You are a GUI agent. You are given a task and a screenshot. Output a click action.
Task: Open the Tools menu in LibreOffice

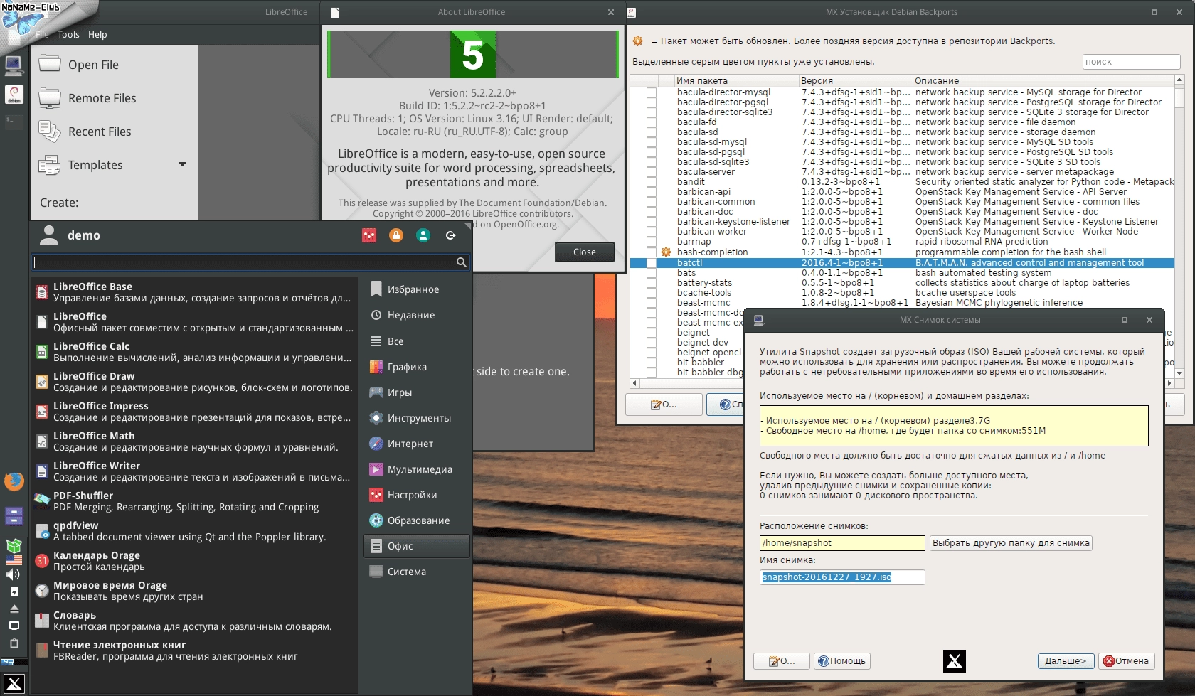(68, 34)
